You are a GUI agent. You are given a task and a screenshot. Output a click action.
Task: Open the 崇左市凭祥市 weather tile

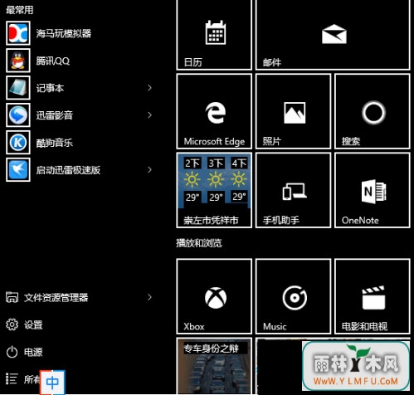click(214, 190)
